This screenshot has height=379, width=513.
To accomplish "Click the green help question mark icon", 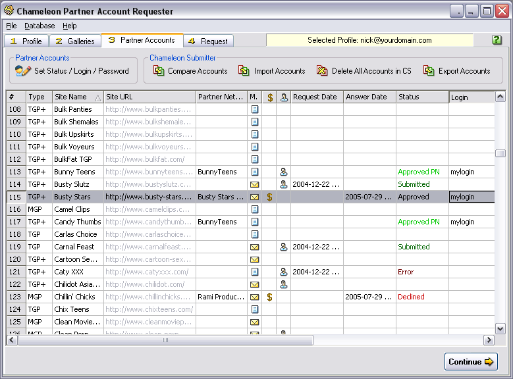I will click(x=497, y=40).
